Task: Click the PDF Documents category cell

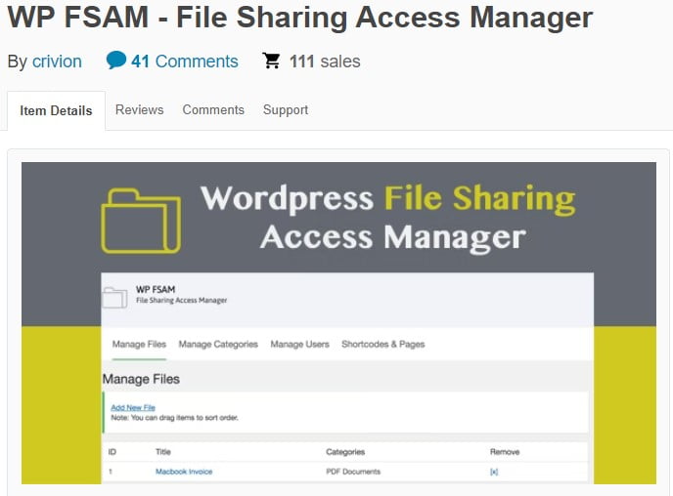Action: point(353,472)
